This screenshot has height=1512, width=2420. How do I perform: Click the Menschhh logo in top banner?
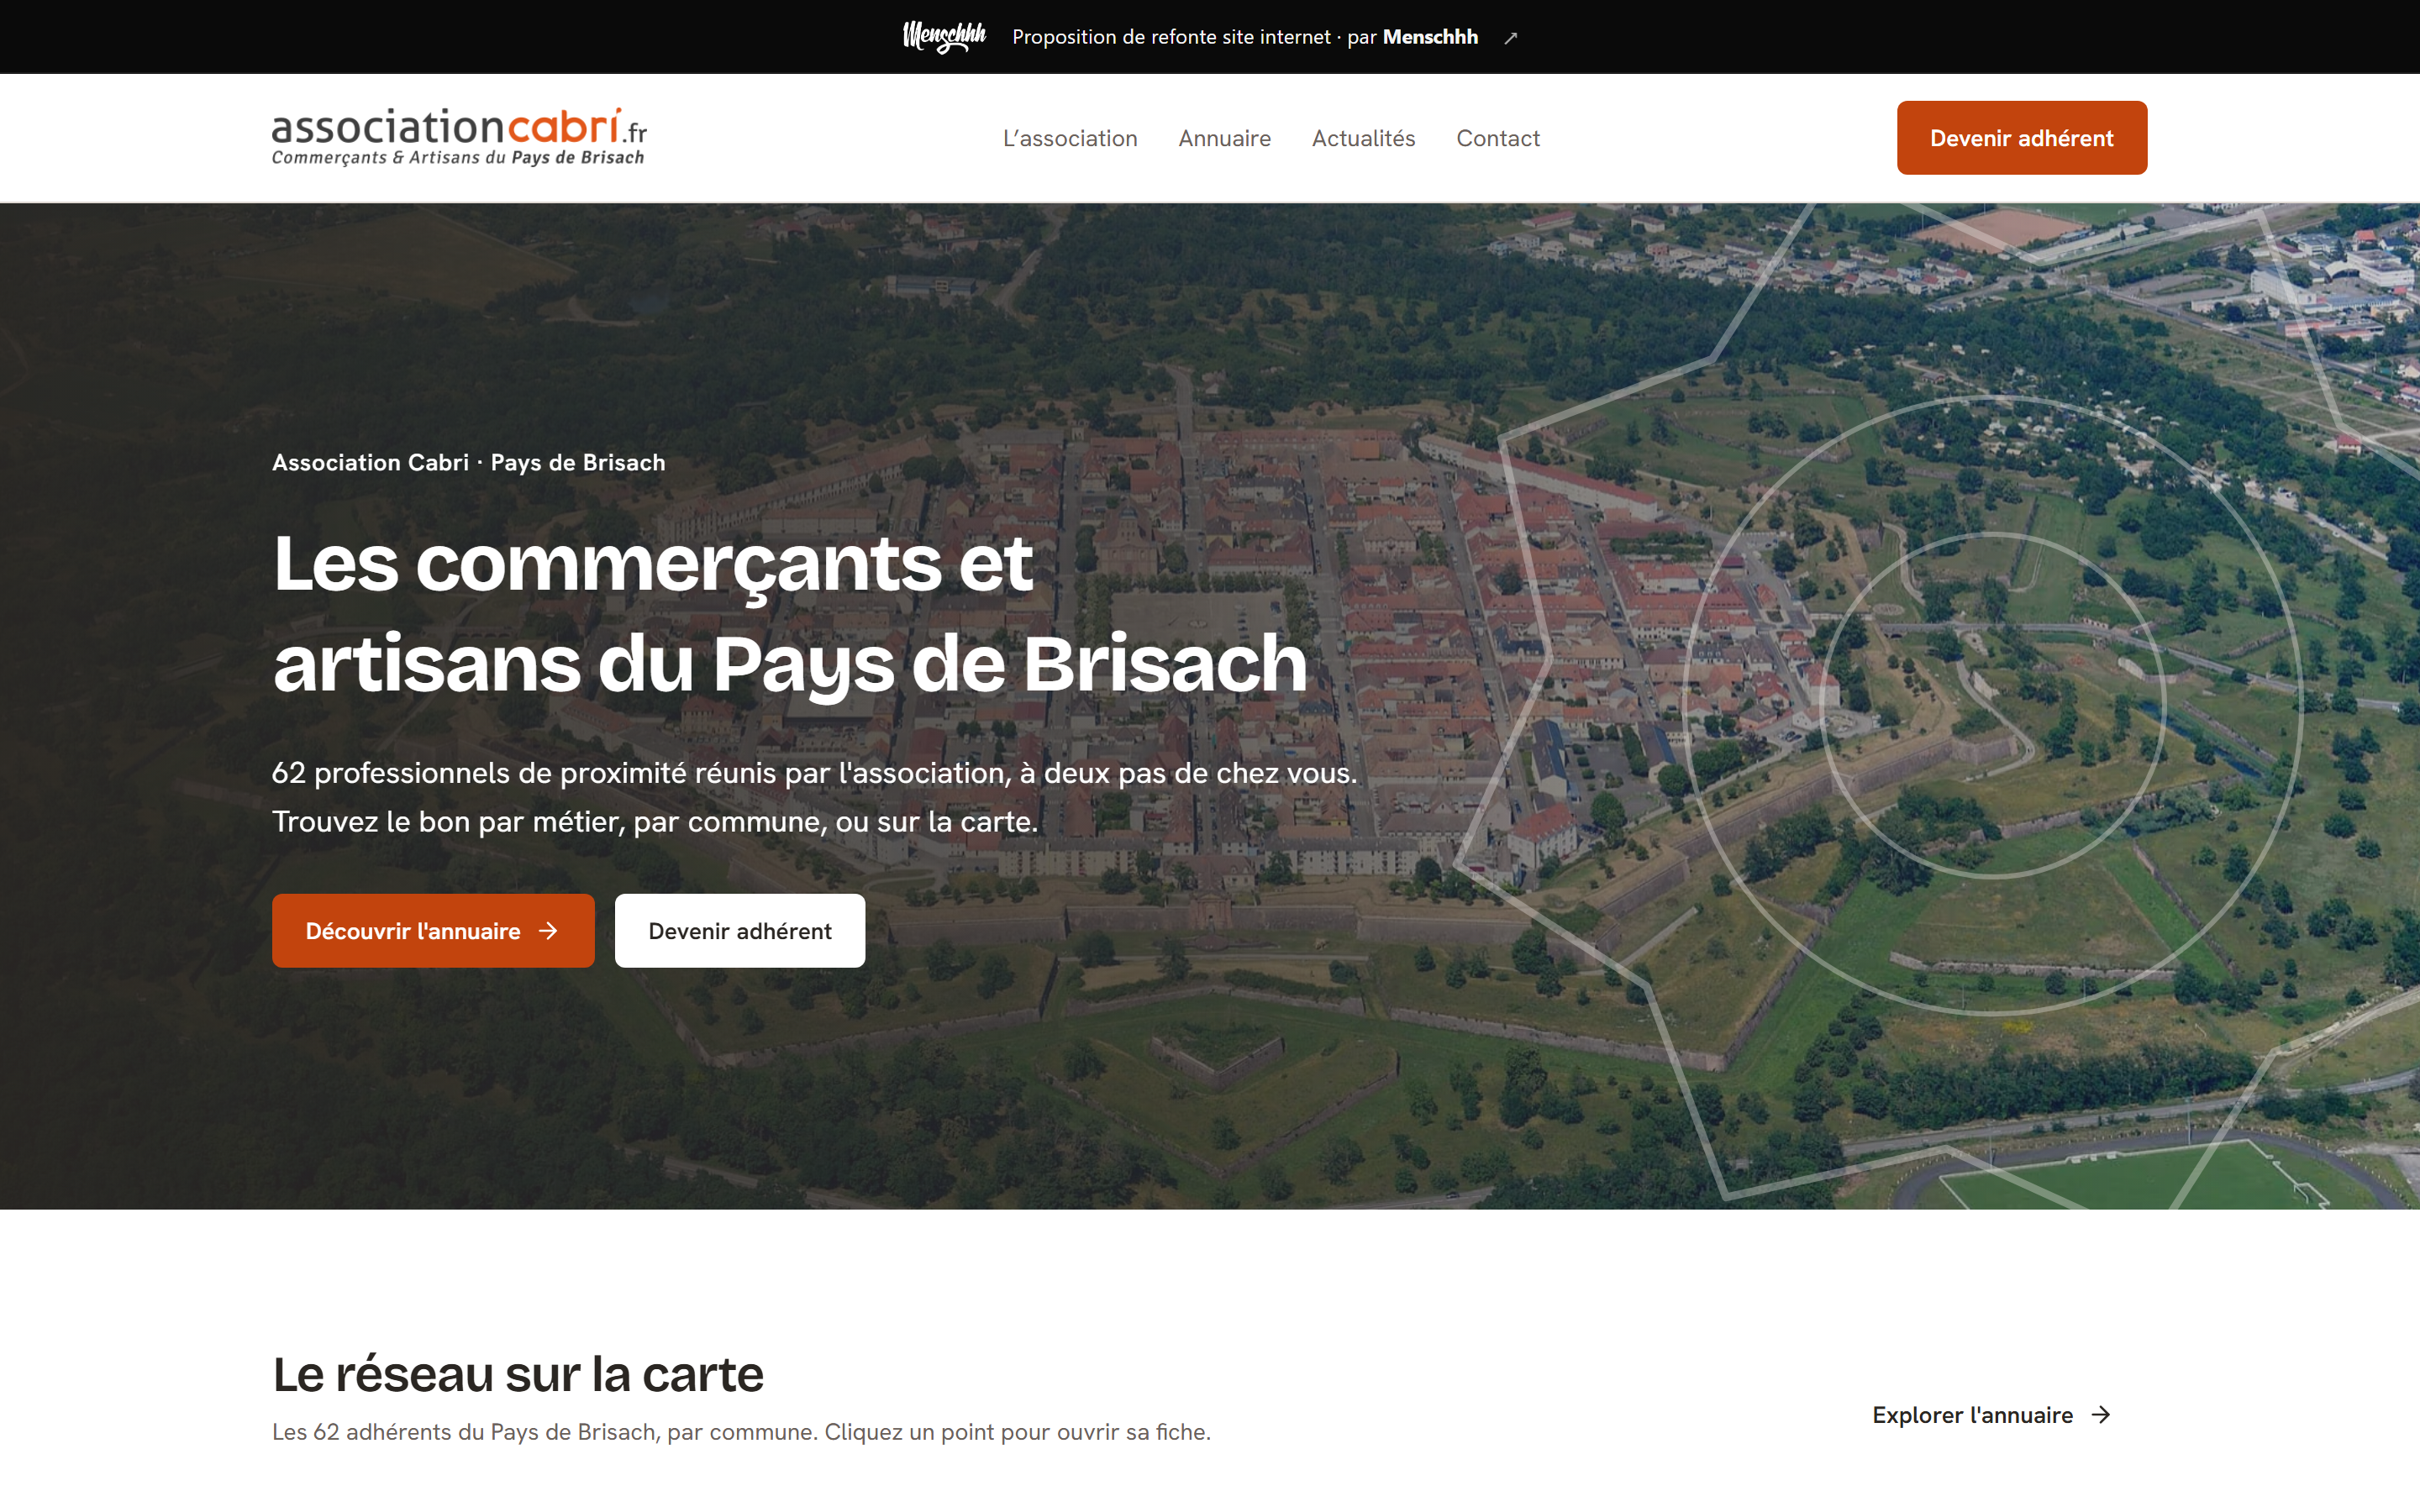tap(944, 37)
